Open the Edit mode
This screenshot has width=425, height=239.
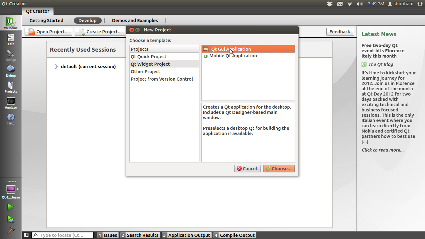pos(11,40)
